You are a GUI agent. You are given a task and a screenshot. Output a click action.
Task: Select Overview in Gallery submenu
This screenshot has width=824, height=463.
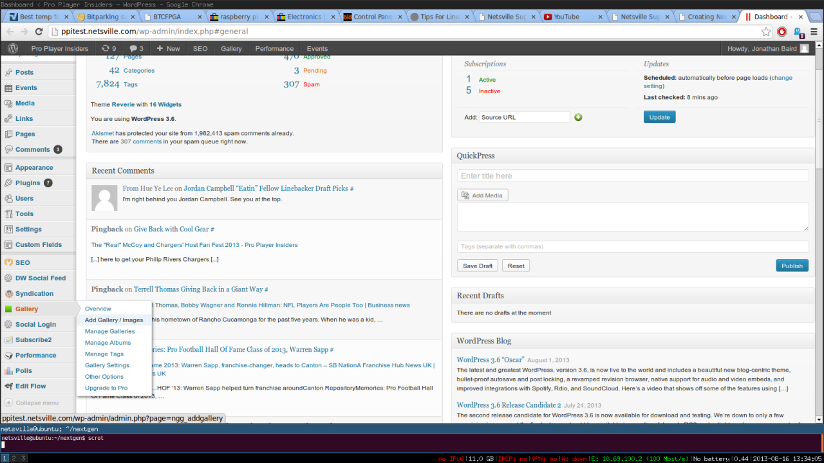[x=98, y=309]
